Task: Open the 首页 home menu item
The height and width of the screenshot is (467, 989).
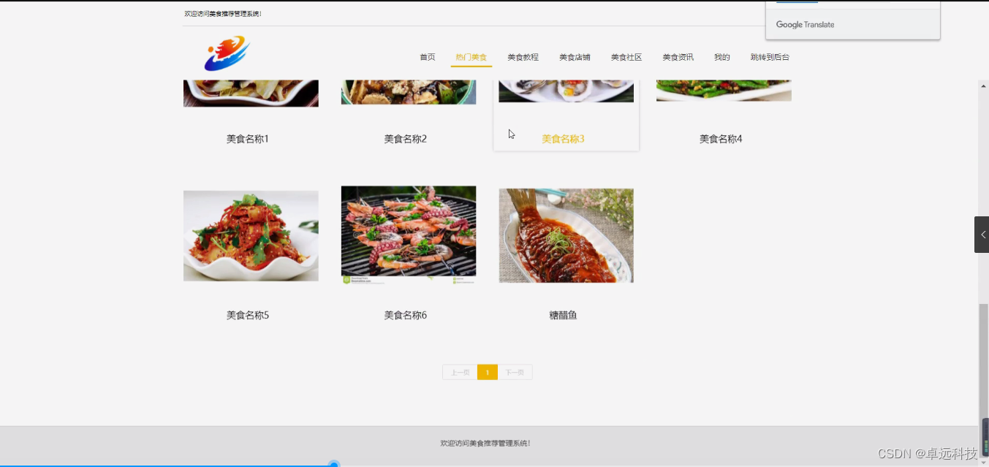Action: [427, 56]
